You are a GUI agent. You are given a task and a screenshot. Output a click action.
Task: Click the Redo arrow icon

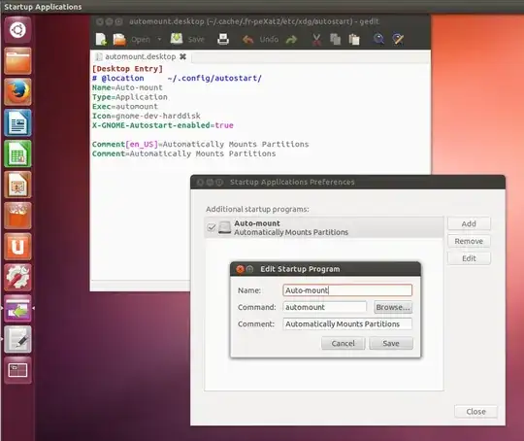click(291, 40)
